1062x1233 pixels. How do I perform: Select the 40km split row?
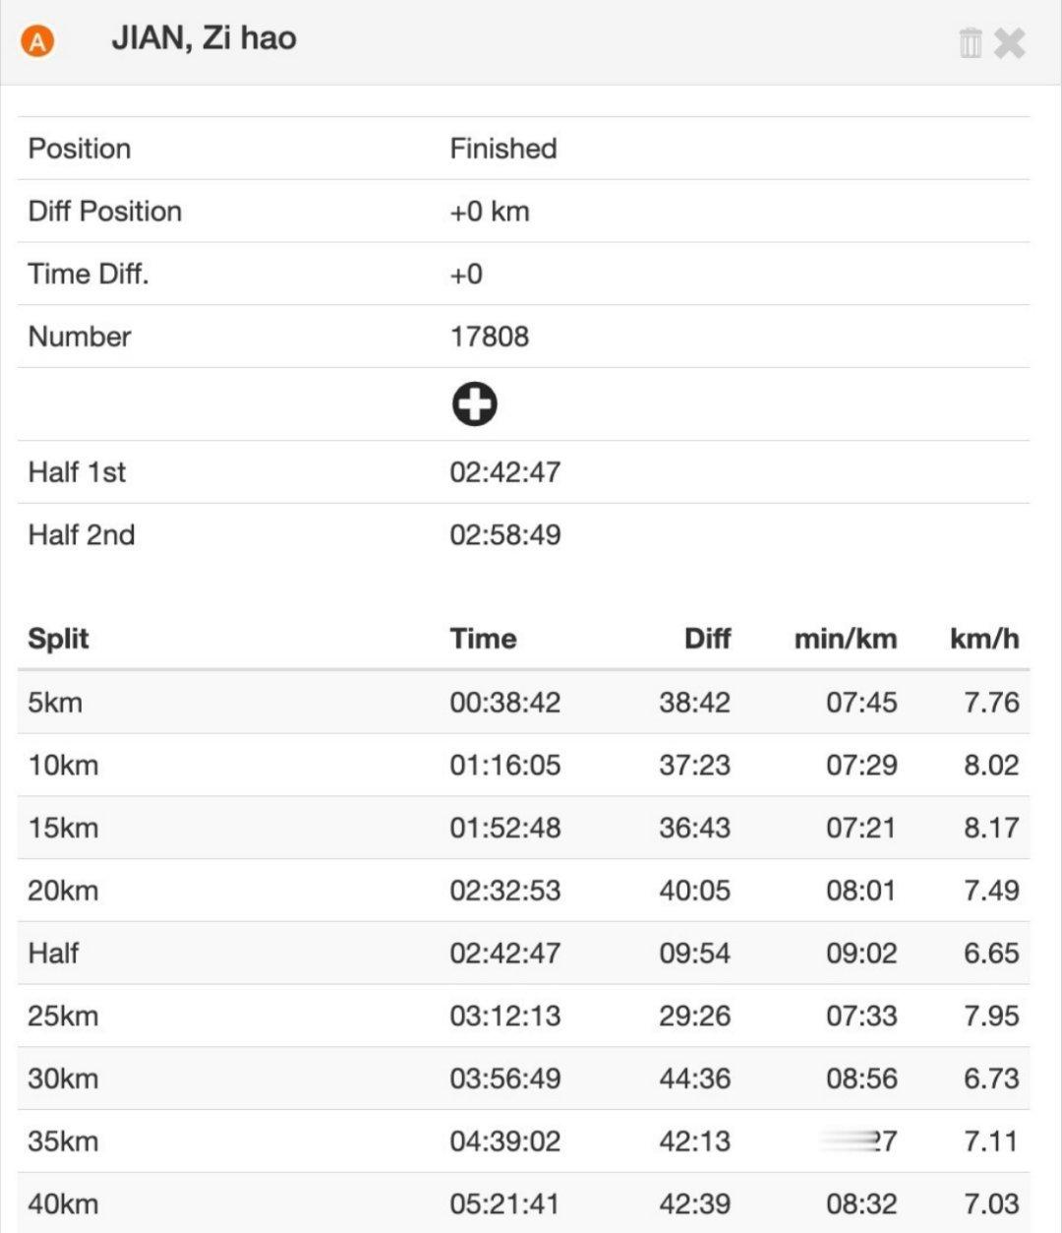click(523, 1202)
